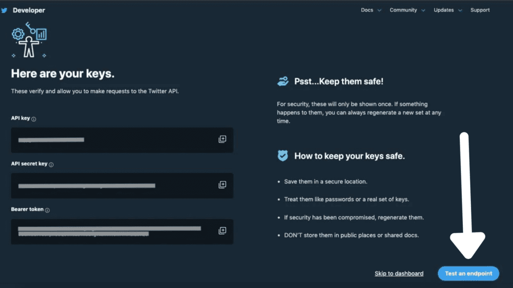Click the Here are your keys heading
Image resolution: width=513 pixels, height=288 pixels.
pos(63,74)
